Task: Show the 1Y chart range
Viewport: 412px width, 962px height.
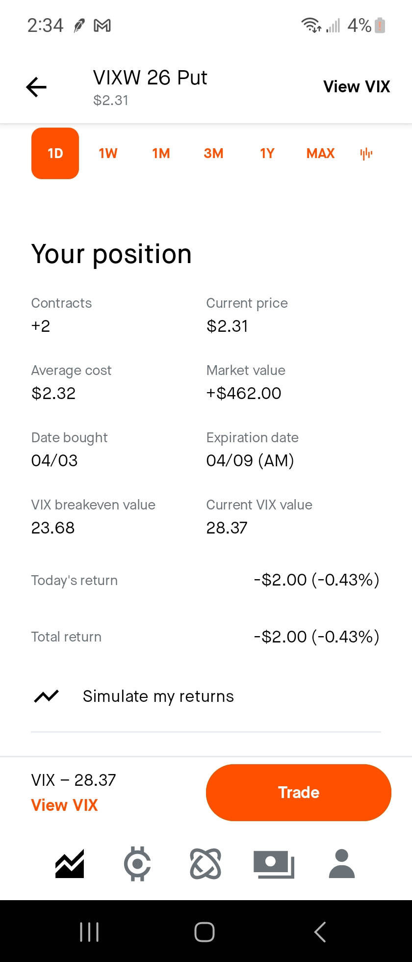Action: pos(267,154)
